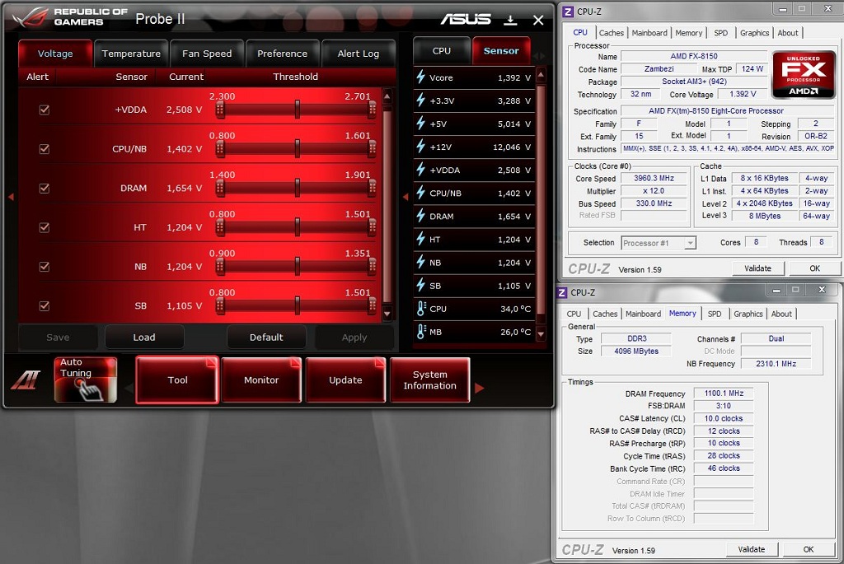Open the Tool menu button

[x=178, y=380]
